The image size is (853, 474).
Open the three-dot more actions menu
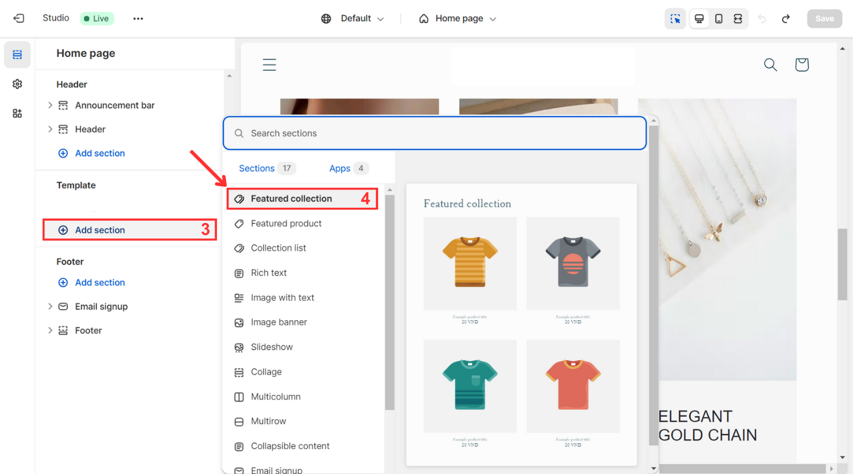pos(138,18)
